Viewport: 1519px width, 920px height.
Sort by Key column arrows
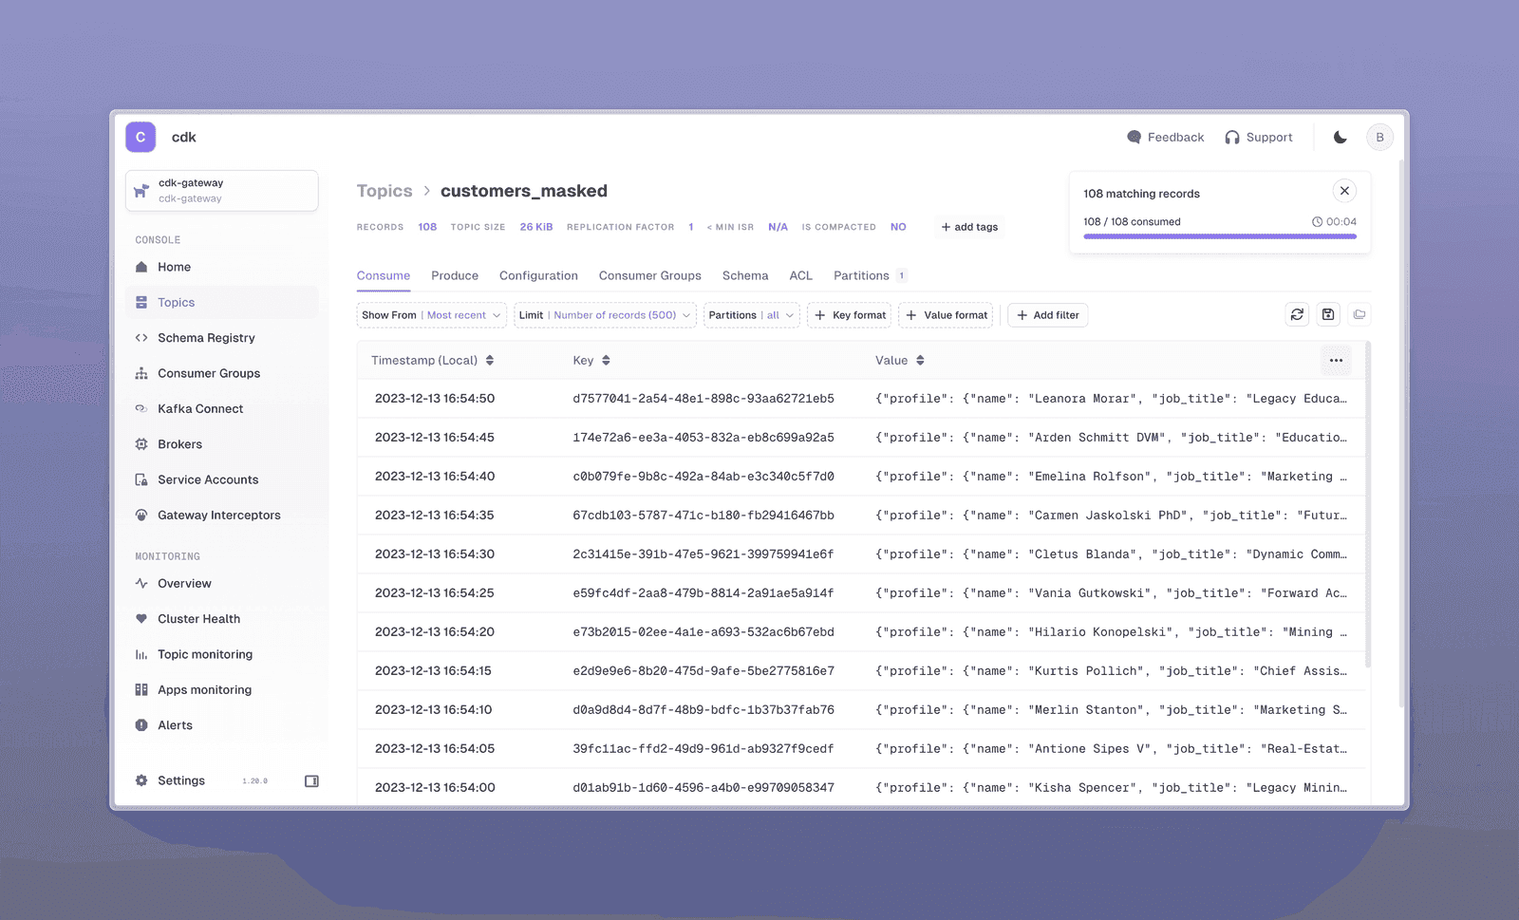click(606, 361)
